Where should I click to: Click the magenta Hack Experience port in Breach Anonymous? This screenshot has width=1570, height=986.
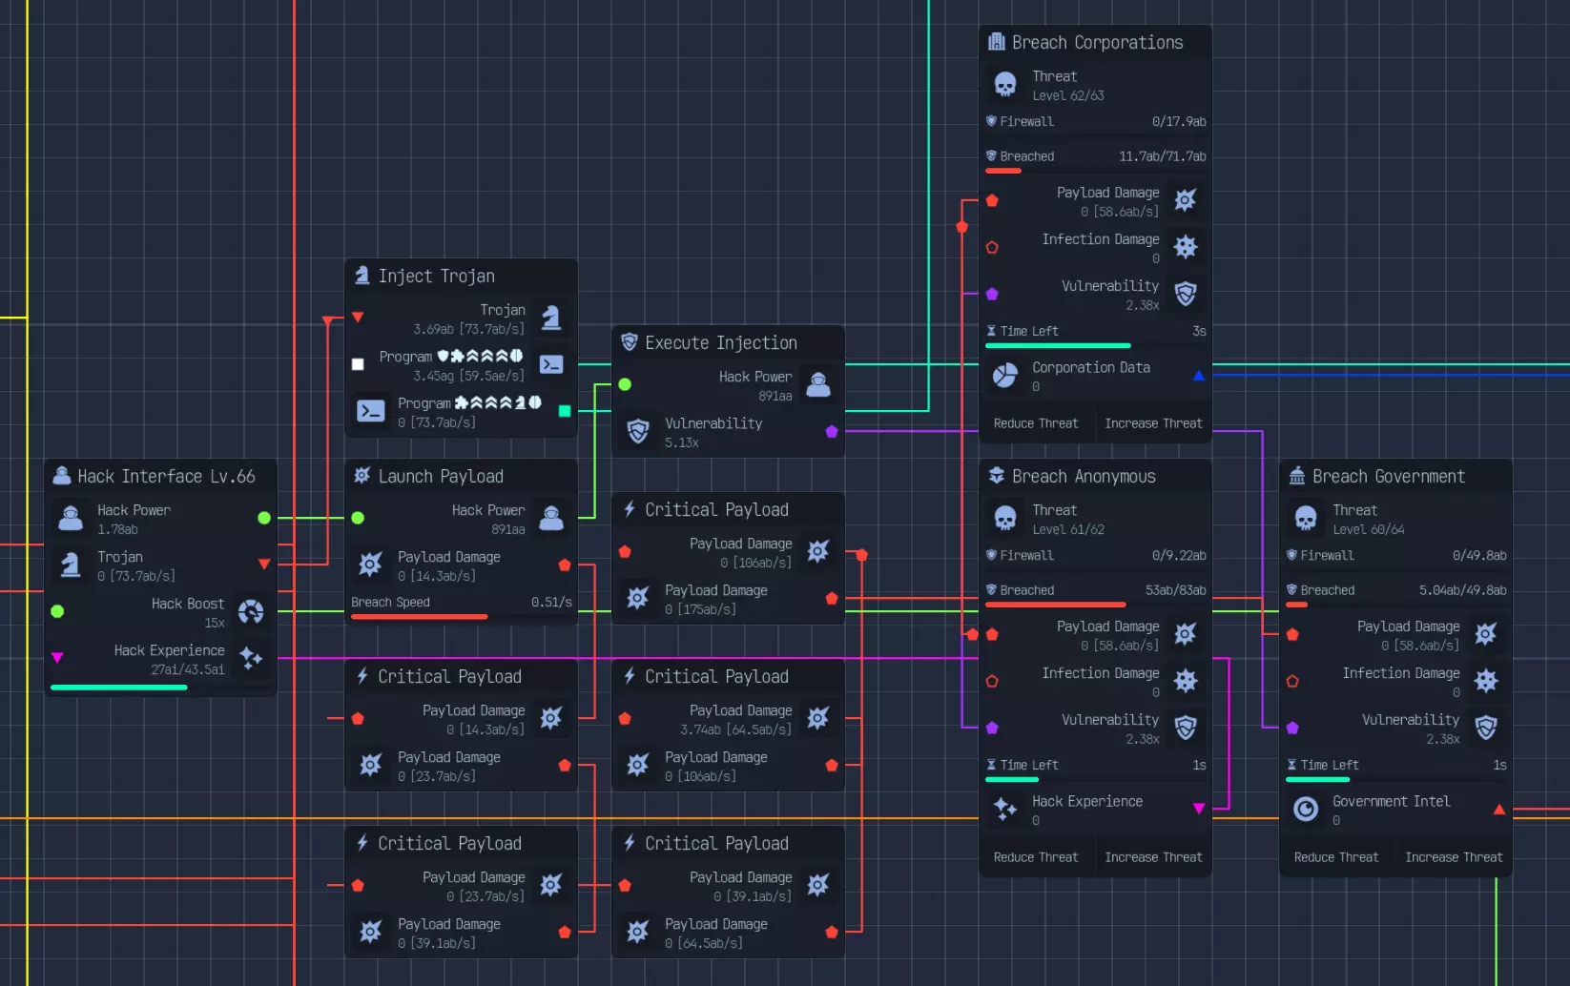(x=1199, y=809)
